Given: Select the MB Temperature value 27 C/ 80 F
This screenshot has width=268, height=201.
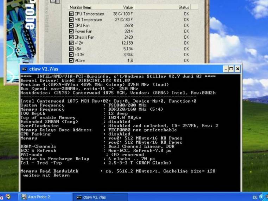Looking at the screenshot, I should (x=124, y=20).
